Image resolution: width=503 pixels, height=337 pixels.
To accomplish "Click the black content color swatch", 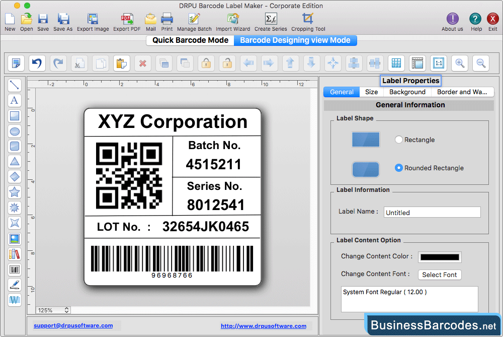I will (x=440, y=257).
